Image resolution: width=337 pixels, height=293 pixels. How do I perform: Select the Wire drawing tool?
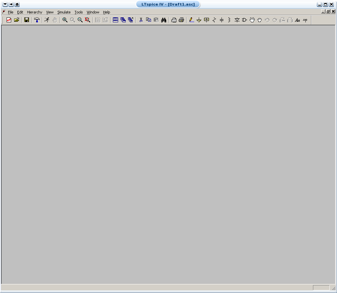tap(192, 20)
